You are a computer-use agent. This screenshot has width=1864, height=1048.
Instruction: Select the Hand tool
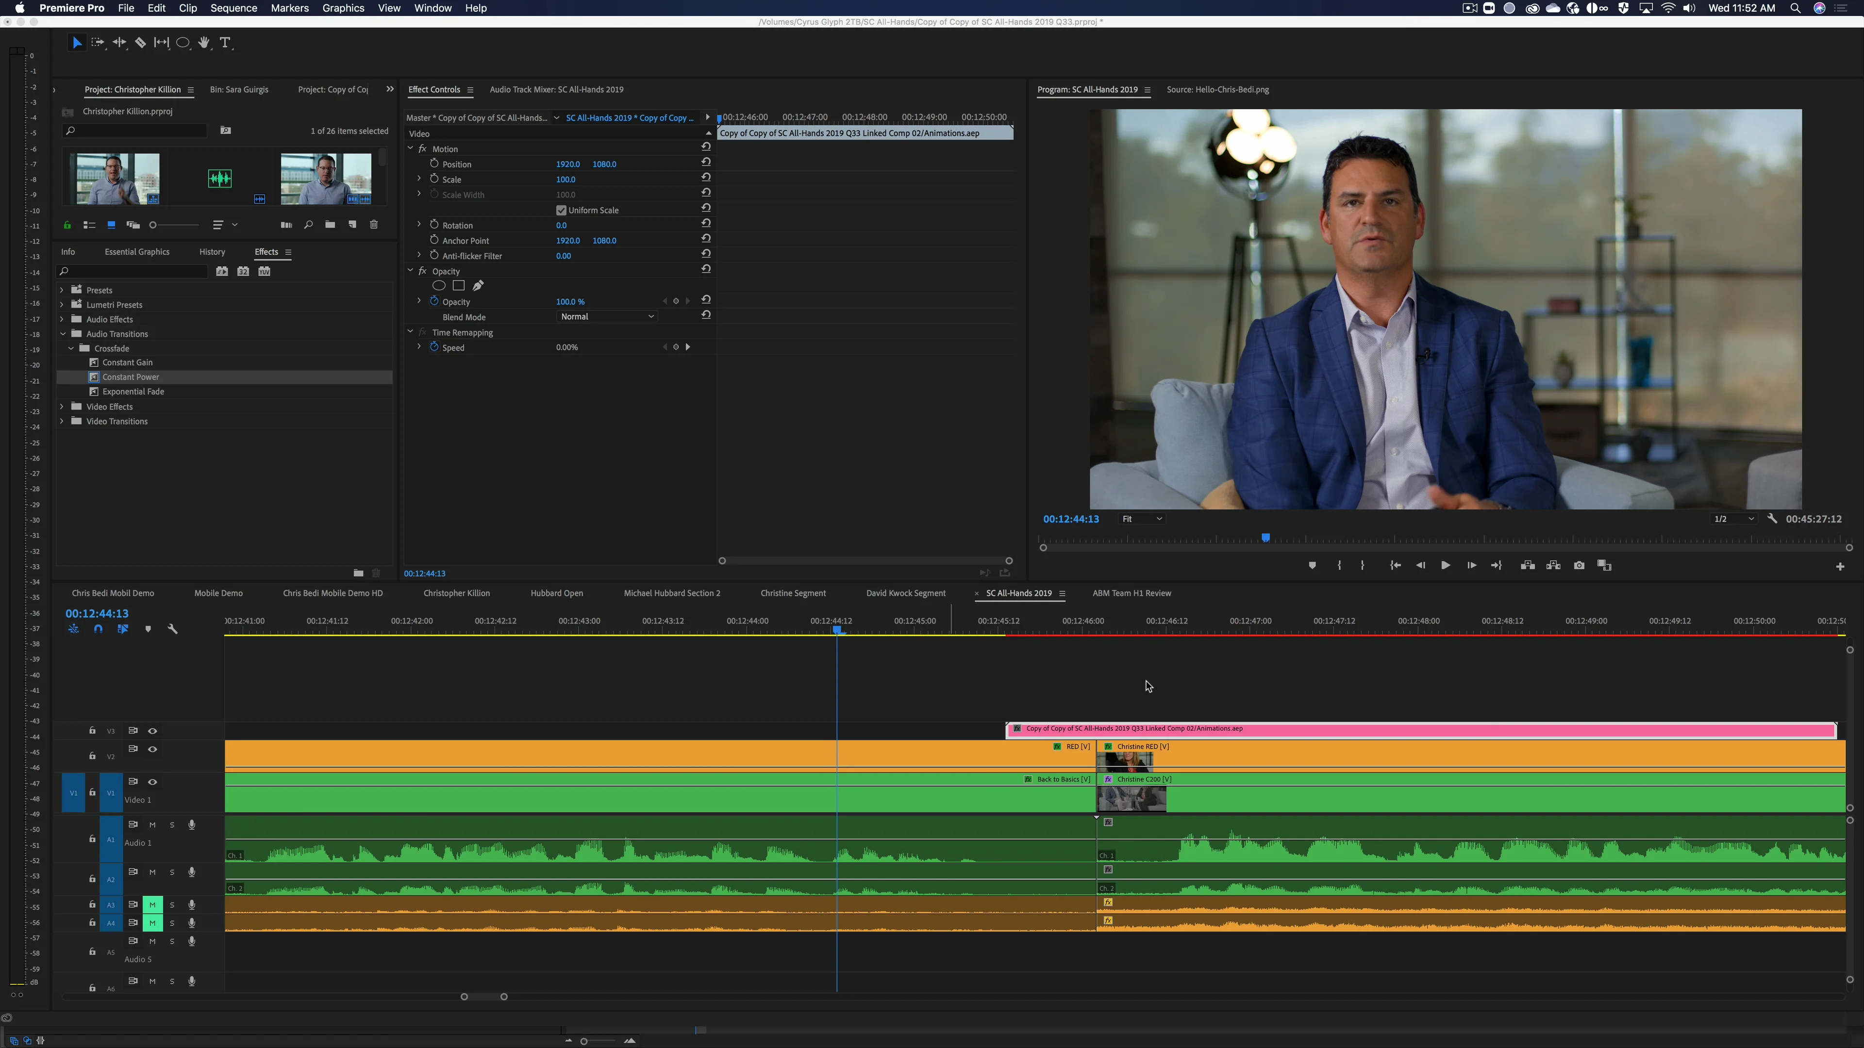pos(204,43)
